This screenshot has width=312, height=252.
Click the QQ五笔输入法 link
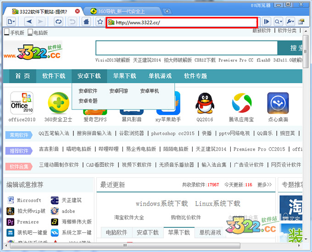click(x=54, y=133)
